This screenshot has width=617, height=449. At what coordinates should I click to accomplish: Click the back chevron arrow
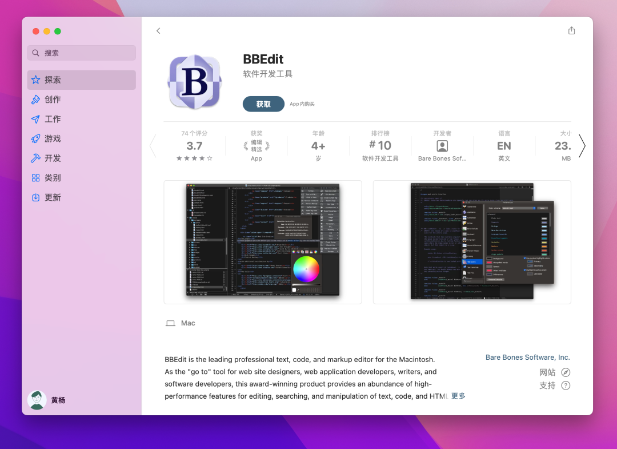[158, 31]
